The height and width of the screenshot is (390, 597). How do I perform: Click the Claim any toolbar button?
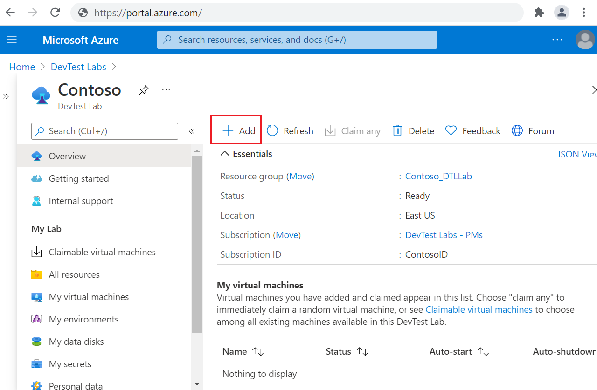point(353,131)
